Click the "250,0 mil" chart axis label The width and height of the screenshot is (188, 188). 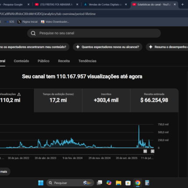[x=163, y=140]
